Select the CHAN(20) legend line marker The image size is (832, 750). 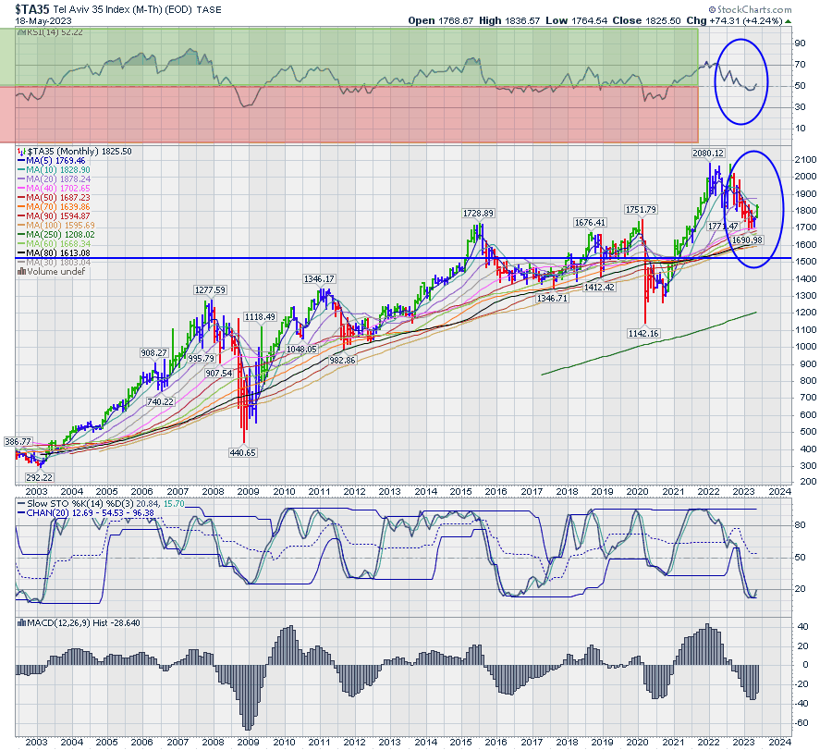tap(21, 511)
